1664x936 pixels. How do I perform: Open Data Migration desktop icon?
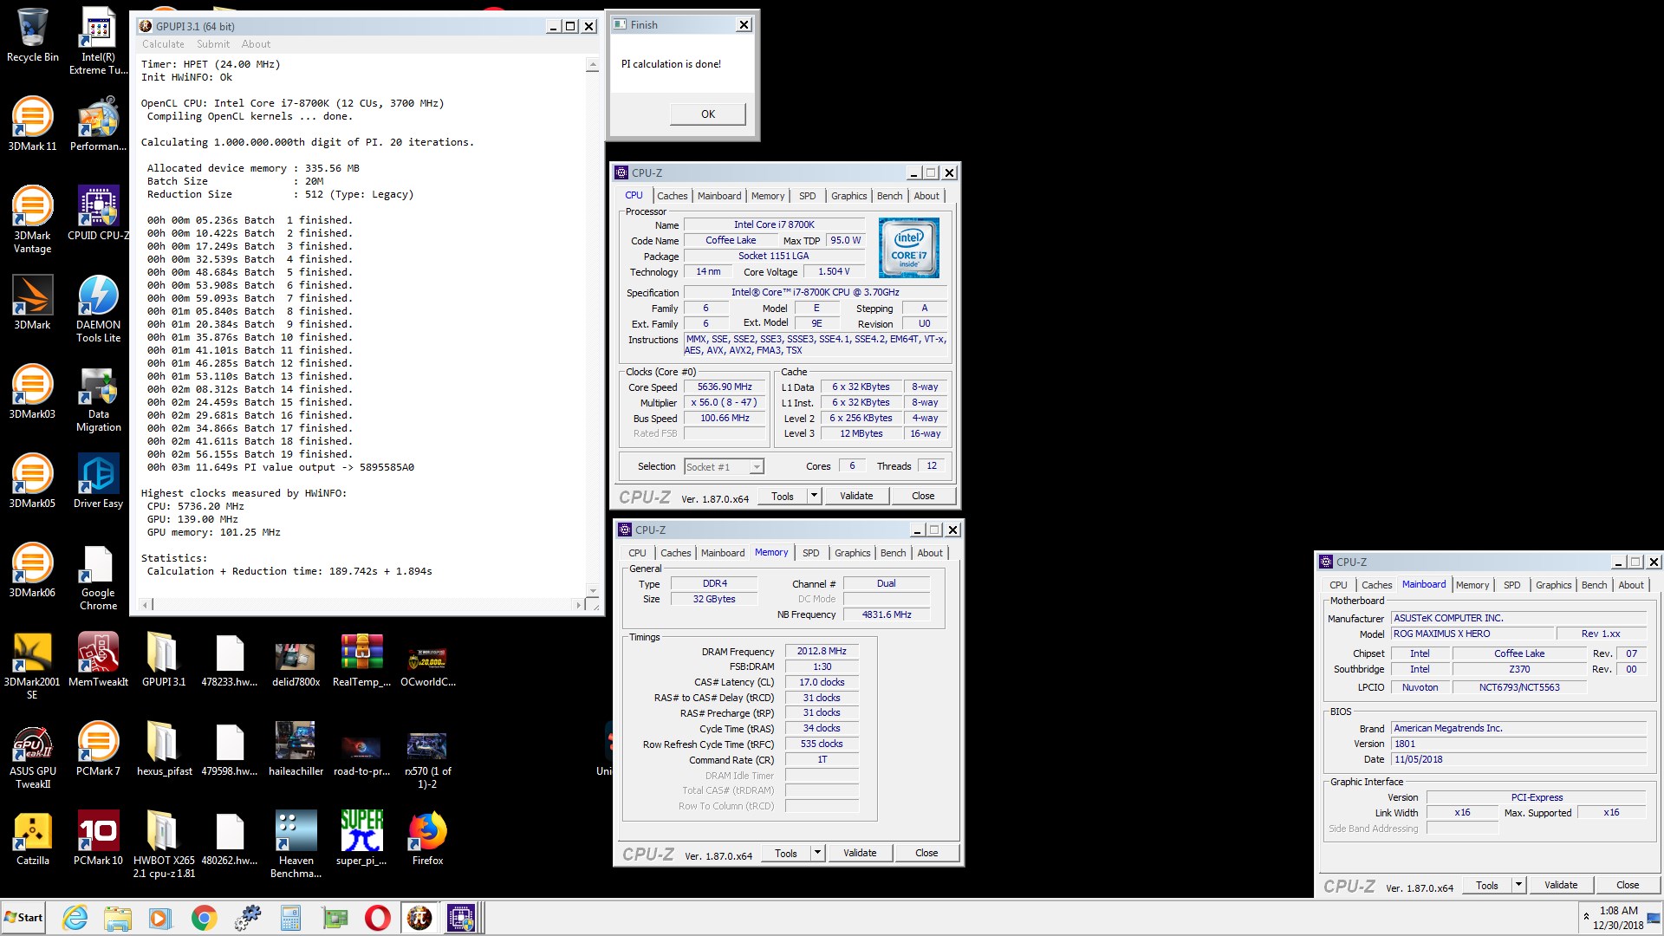[x=98, y=398]
